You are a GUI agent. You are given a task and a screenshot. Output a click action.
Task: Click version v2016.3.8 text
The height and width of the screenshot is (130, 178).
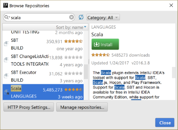coord(141,63)
